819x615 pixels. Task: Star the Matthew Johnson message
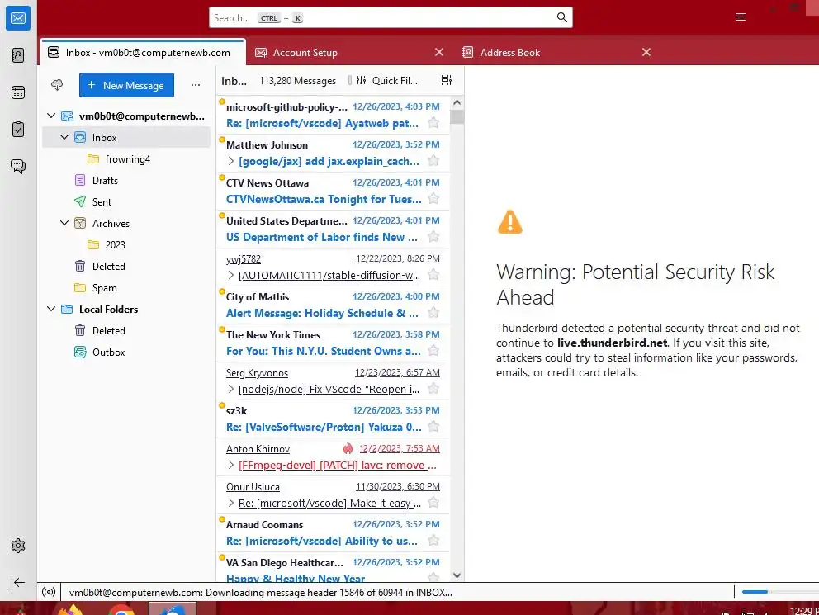click(433, 161)
